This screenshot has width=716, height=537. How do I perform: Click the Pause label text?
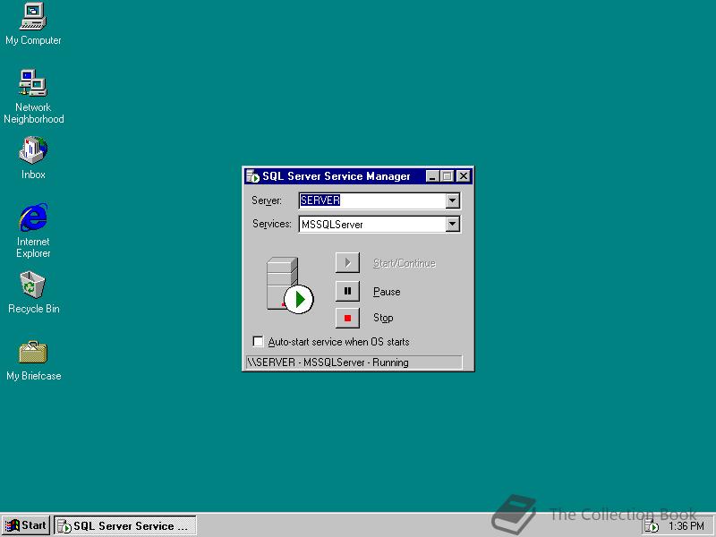click(387, 292)
